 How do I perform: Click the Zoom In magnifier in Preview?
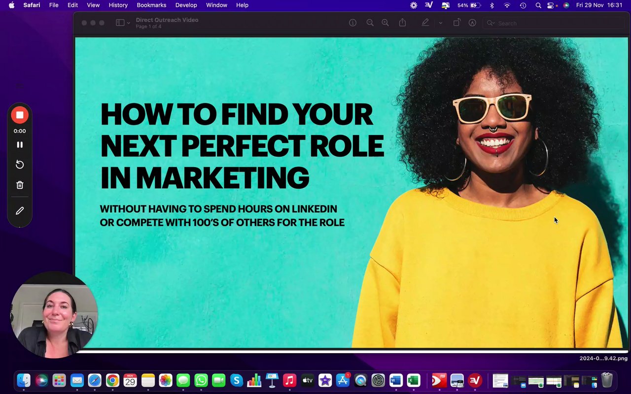tap(386, 23)
